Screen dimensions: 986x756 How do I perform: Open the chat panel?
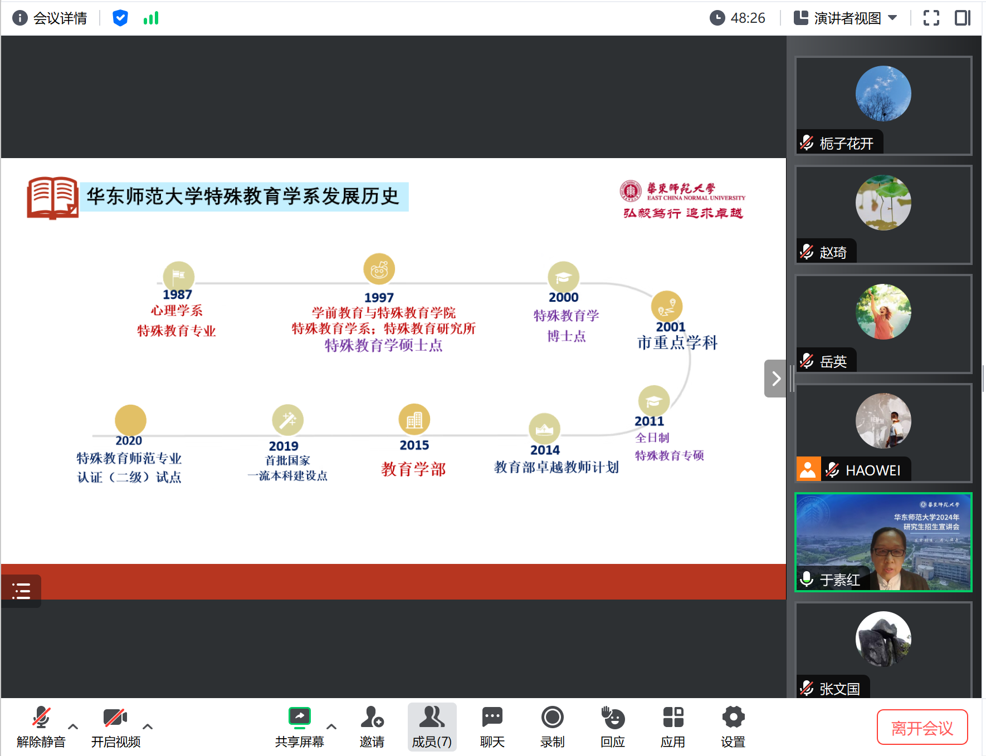(x=492, y=727)
